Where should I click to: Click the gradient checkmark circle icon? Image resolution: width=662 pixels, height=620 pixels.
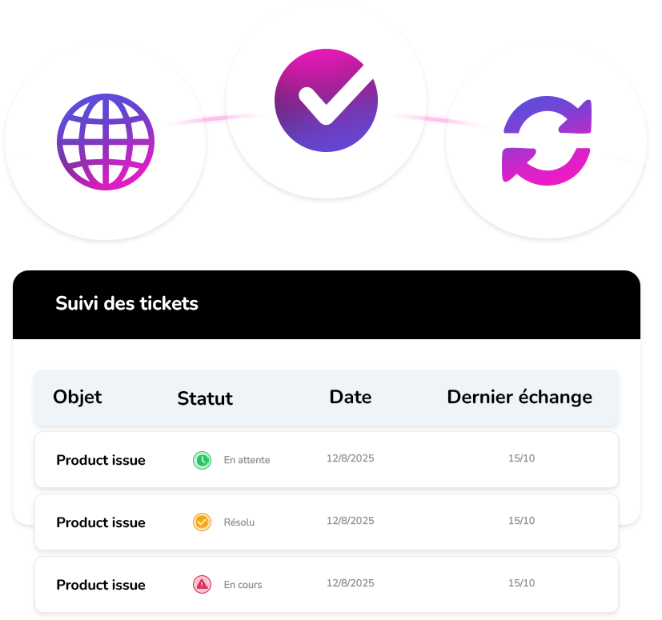point(325,100)
